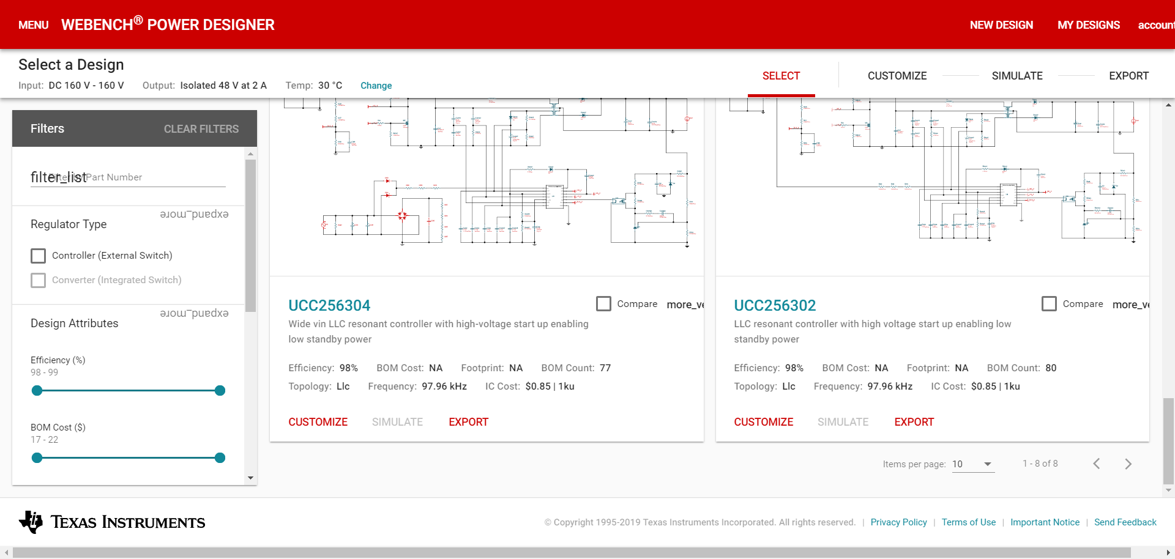The width and height of the screenshot is (1175, 559).
Task: Open the UCC256304 part link
Action: click(x=329, y=305)
